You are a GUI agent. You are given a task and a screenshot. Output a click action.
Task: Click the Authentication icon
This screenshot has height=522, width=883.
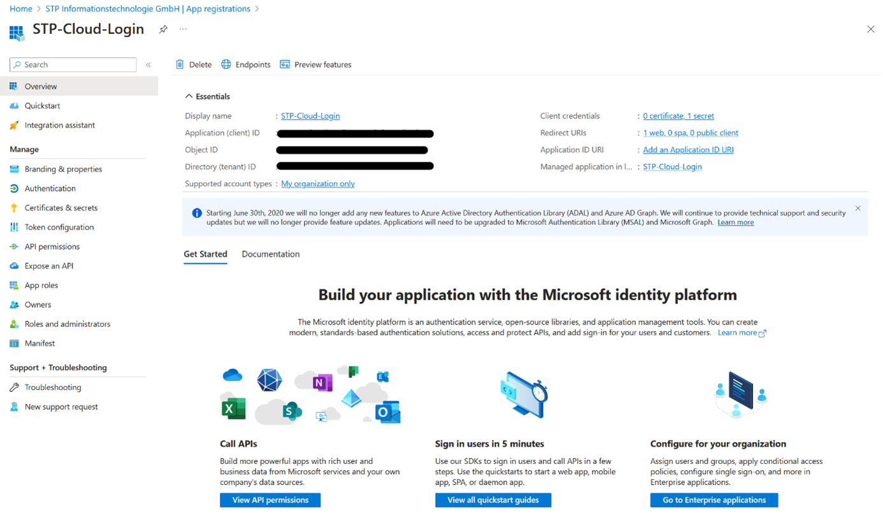coord(14,189)
